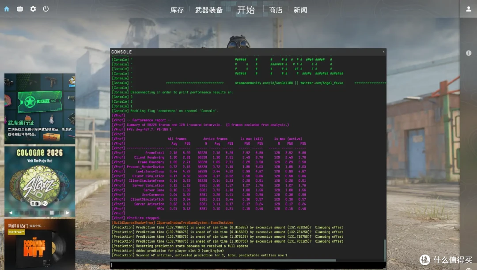Viewport: 477px width, 270px height.
Task: Click the NPCs row label
Action: click(x=160, y=209)
